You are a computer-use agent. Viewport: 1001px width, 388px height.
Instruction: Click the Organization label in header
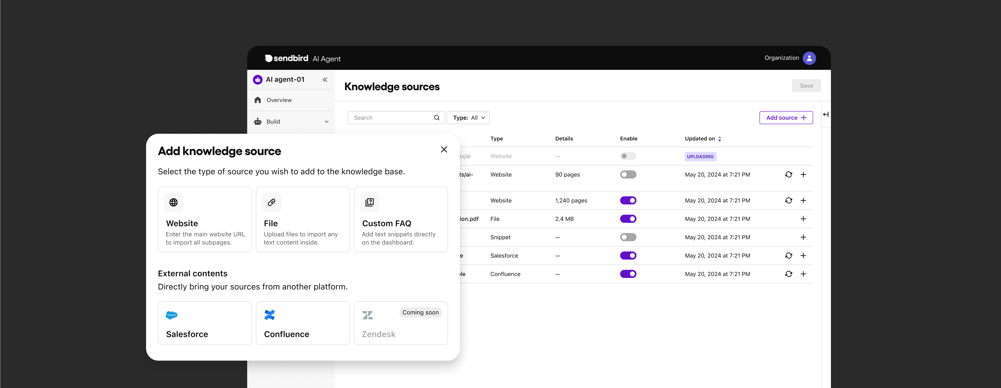click(x=781, y=58)
